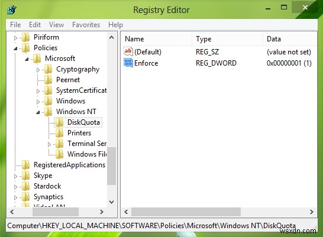Collapse the Policies key

(x=15, y=48)
